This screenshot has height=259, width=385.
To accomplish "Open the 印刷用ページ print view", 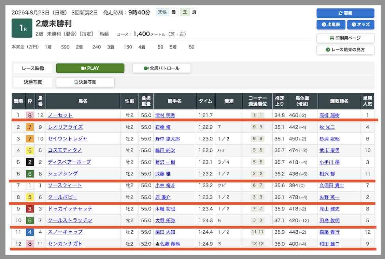I will tap(345, 38).
